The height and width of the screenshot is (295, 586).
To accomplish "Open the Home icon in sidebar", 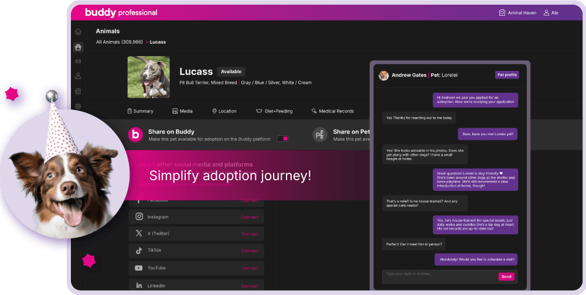I will click(x=78, y=32).
